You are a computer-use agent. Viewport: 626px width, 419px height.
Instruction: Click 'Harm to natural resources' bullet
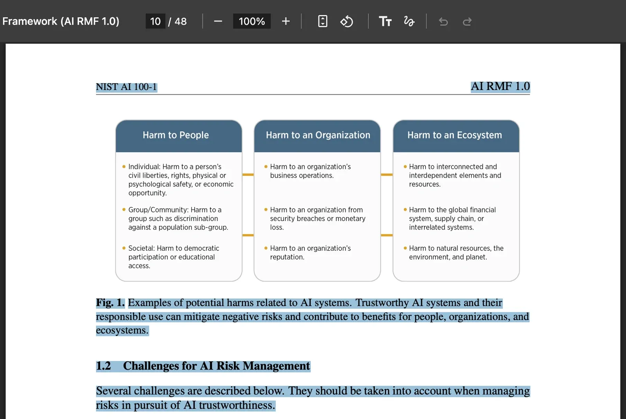454,252
